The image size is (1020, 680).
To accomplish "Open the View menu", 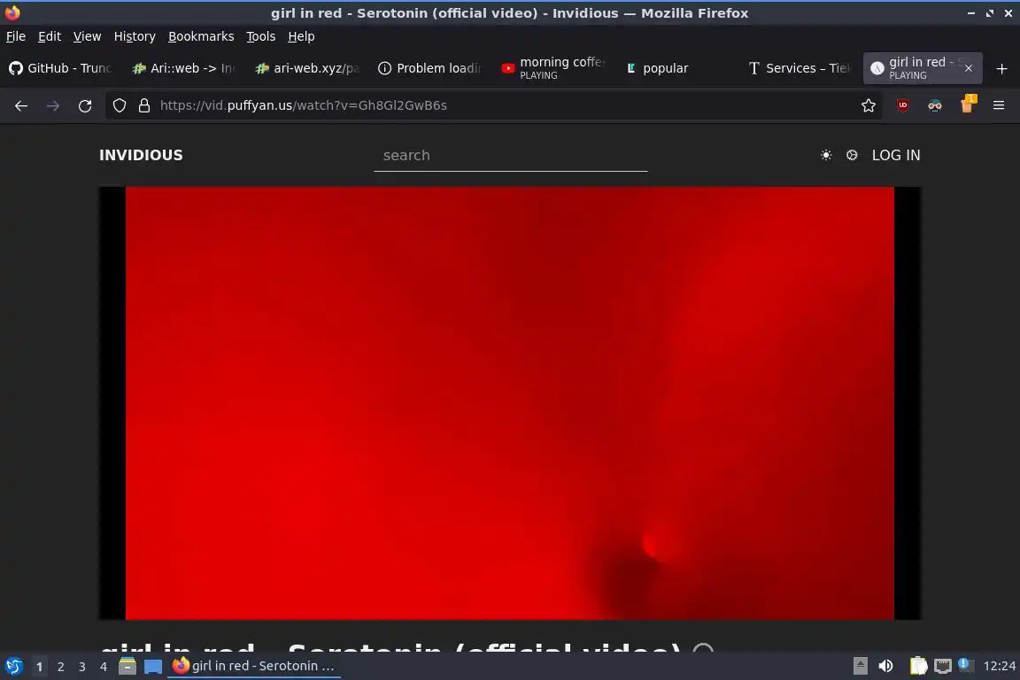I will tap(87, 36).
